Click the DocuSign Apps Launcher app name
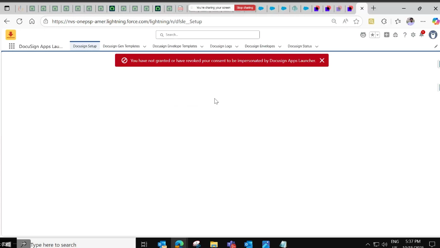The height and width of the screenshot is (248, 440). tap(41, 46)
